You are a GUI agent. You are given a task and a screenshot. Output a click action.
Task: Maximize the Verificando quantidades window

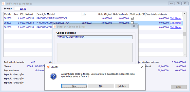point(178,4)
